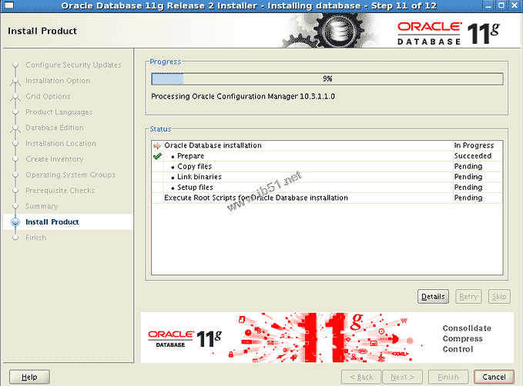Click the Oracle Database 11g logo in header
523x386 pixels.
[448, 33]
